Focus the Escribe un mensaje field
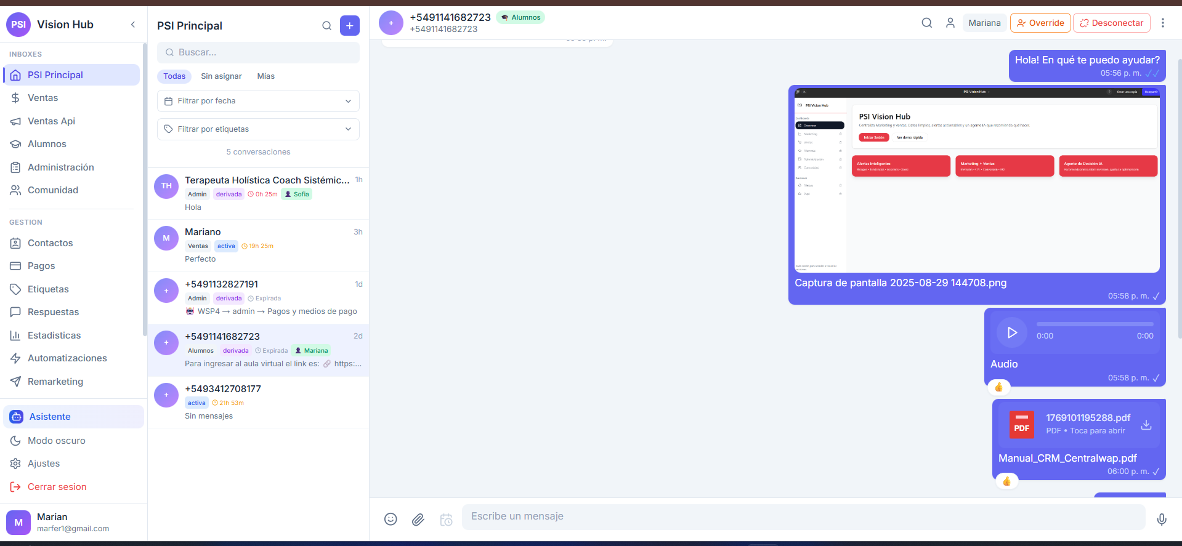This screenshot has height=546, width=1182. point(804,517)
